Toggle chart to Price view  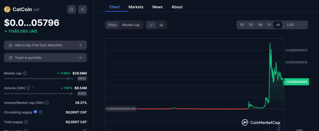tap(112, 25)
